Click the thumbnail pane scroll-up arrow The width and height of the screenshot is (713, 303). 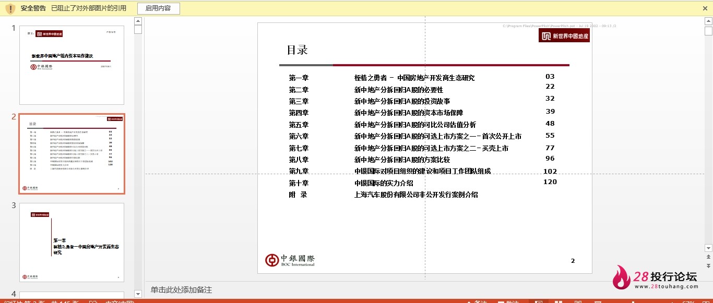pyautogui.click(x=138, y=21)
